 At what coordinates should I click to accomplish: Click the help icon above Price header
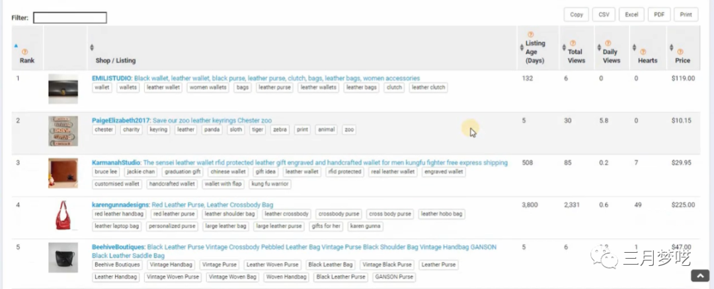[x=680, y=51]
